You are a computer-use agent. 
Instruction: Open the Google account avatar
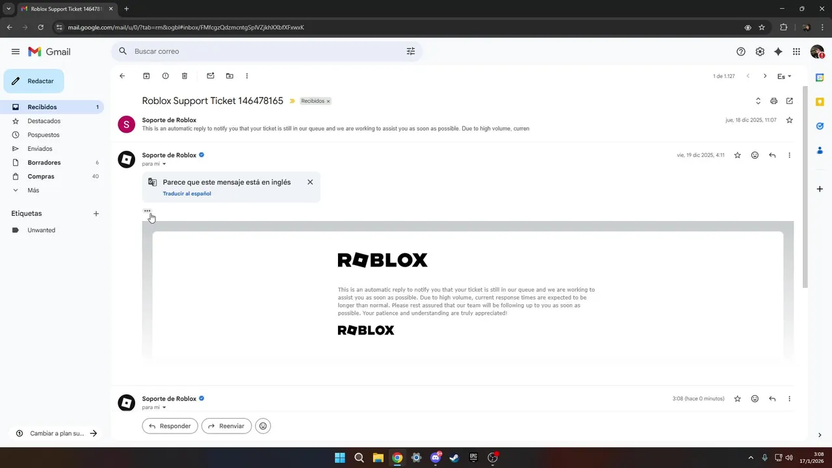(x=817, y=51)
